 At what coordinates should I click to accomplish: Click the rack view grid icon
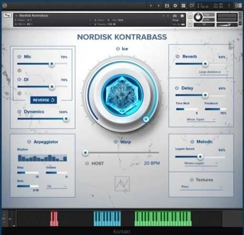183,6
